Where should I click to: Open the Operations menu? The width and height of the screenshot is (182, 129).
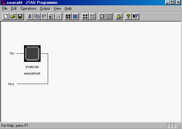[x=28, y=8]
